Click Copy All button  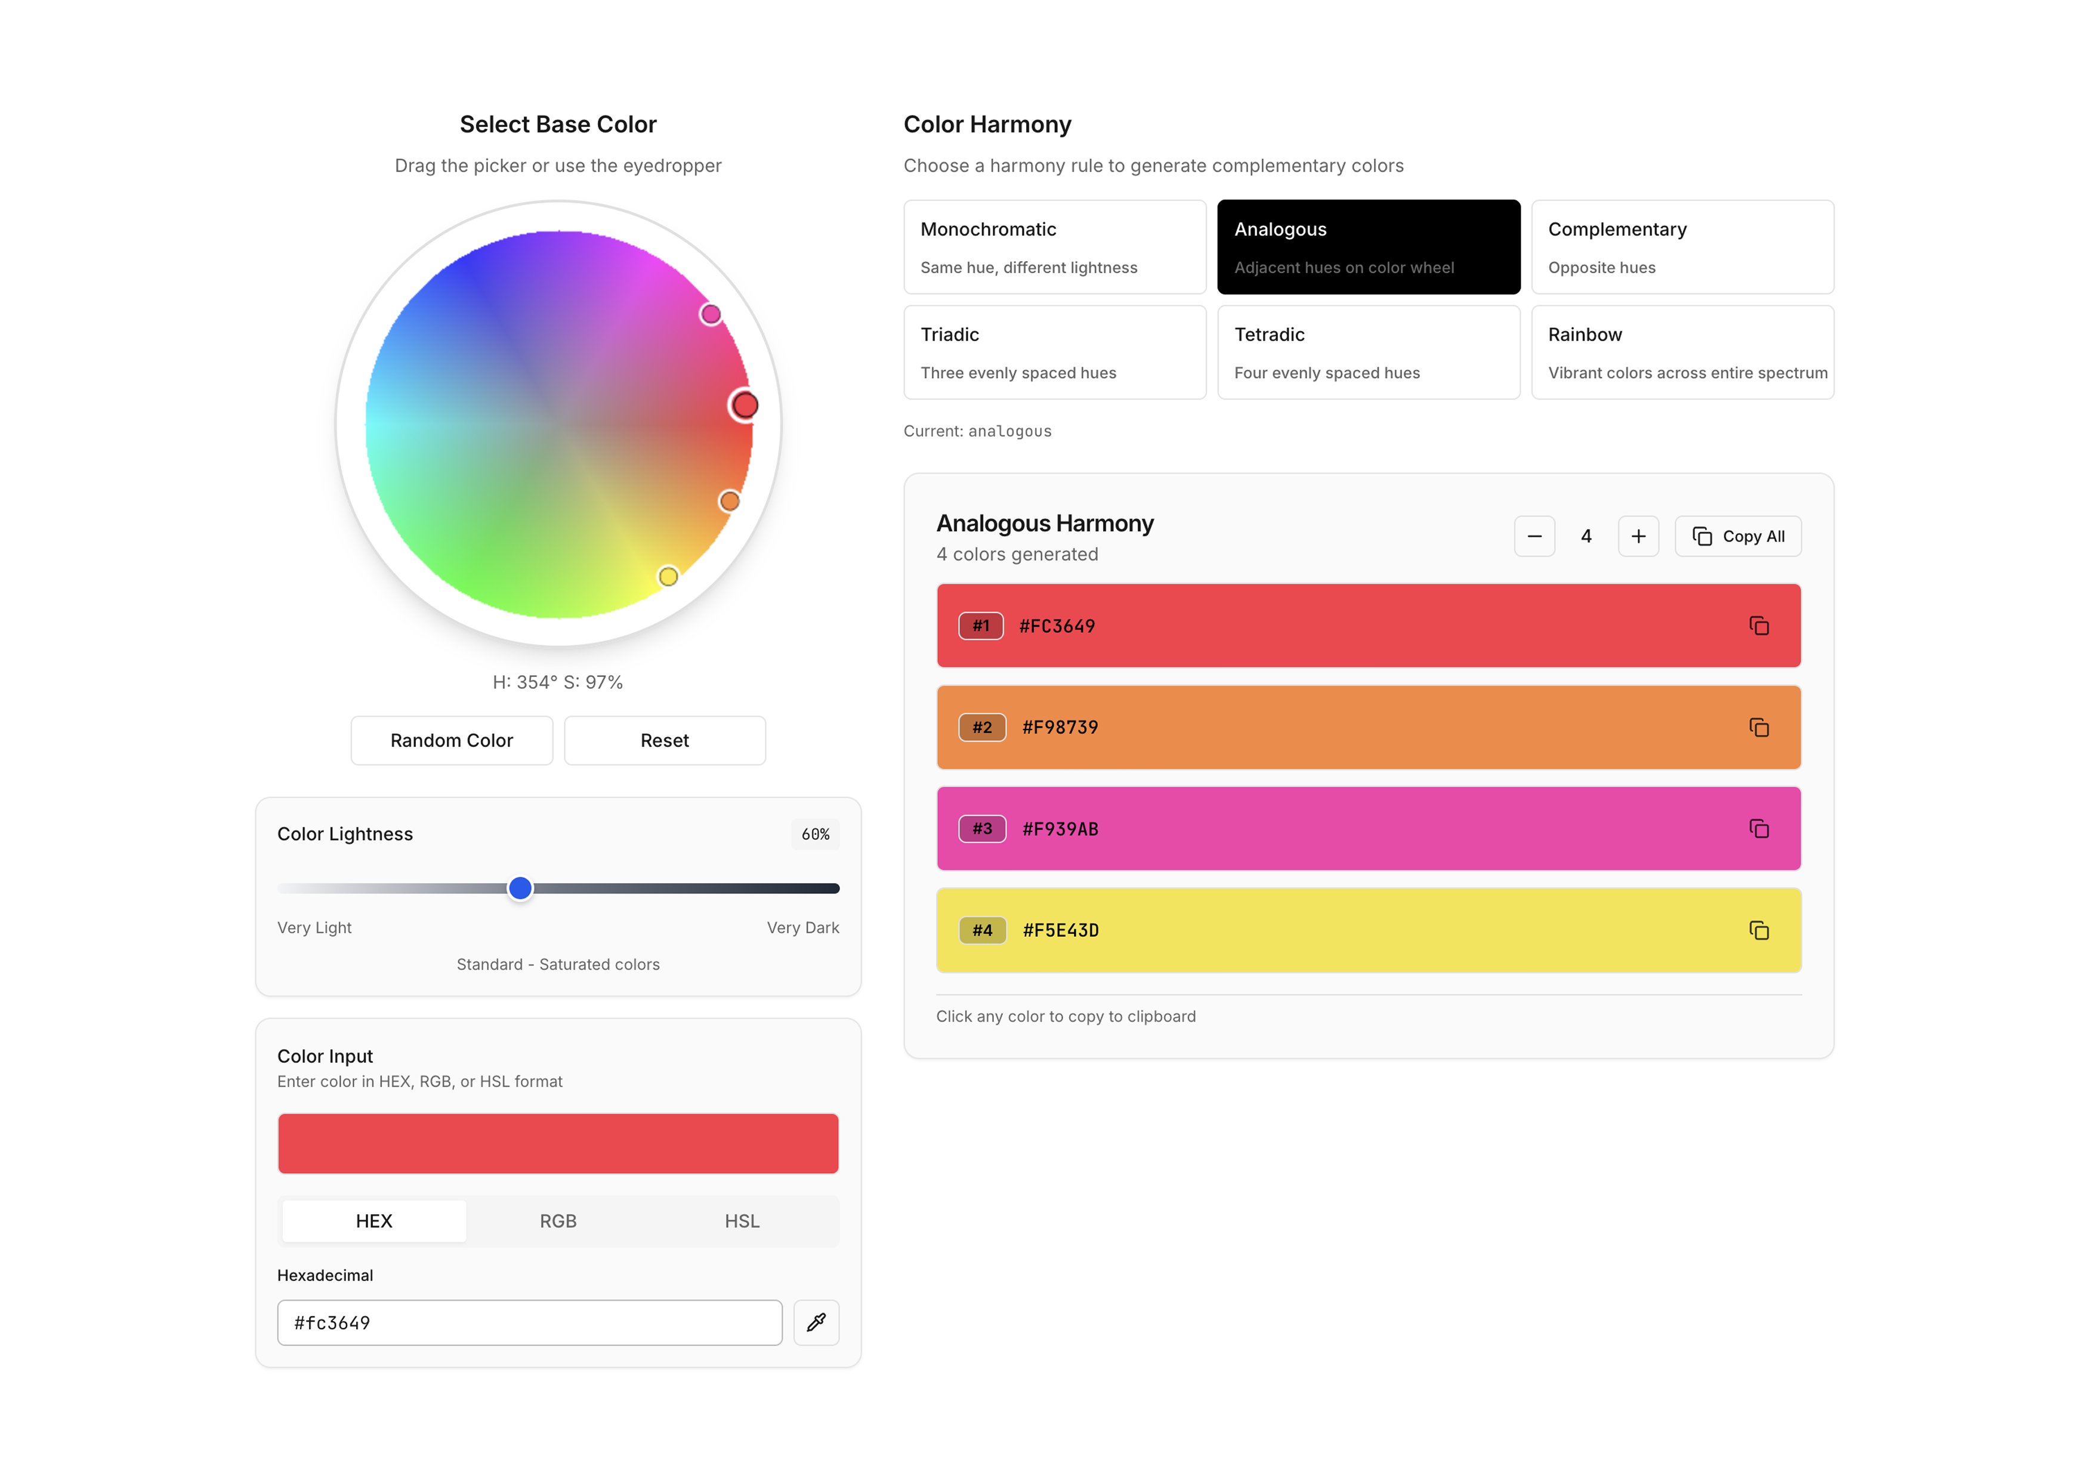pos(1738,537)
